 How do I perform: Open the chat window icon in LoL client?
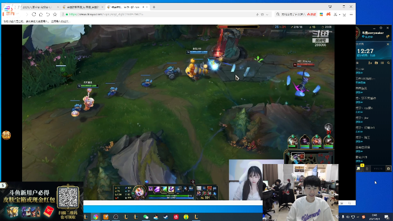[359, 168]
